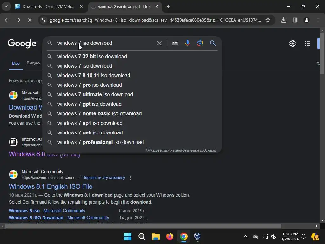This screenshot has width=325, height=244.
Task: Choose suggestion windows 7 32 bit iso download
Action: [x=132, y=57]
